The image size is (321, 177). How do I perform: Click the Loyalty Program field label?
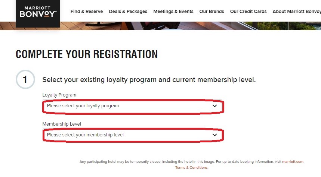point(59,95)
